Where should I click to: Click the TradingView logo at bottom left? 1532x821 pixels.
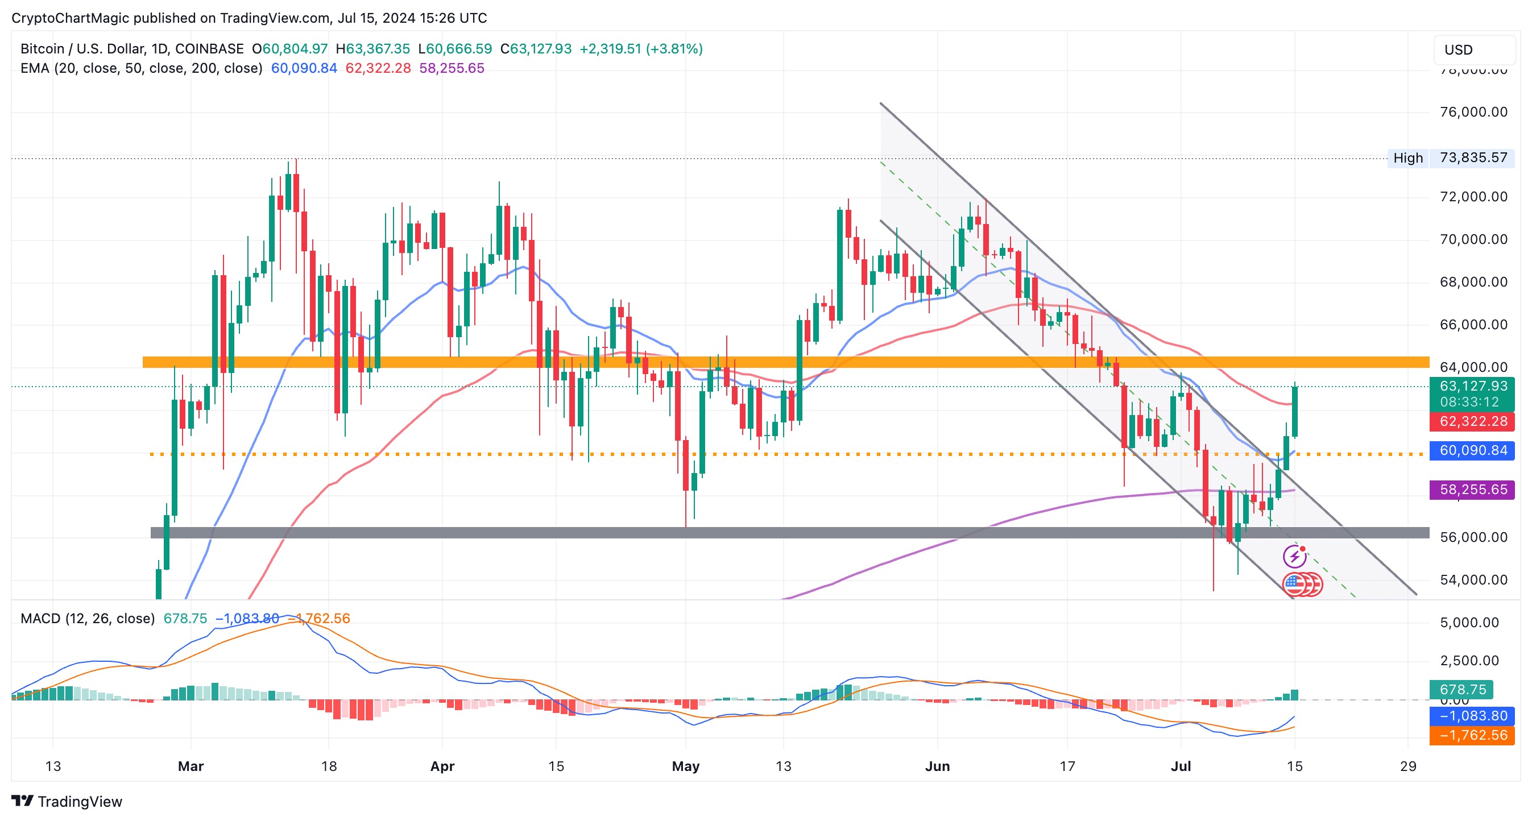click(67, 801)
